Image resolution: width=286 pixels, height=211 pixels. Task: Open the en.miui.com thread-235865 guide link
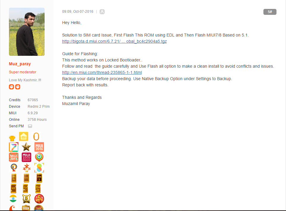coord(102,72)
